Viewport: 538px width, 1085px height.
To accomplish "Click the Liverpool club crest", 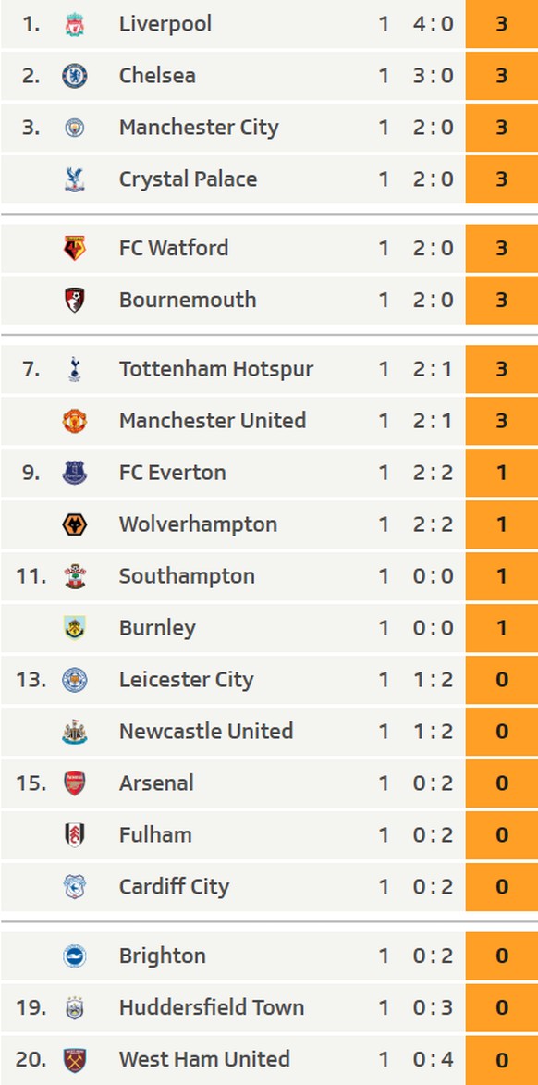I will coord(75,24).
